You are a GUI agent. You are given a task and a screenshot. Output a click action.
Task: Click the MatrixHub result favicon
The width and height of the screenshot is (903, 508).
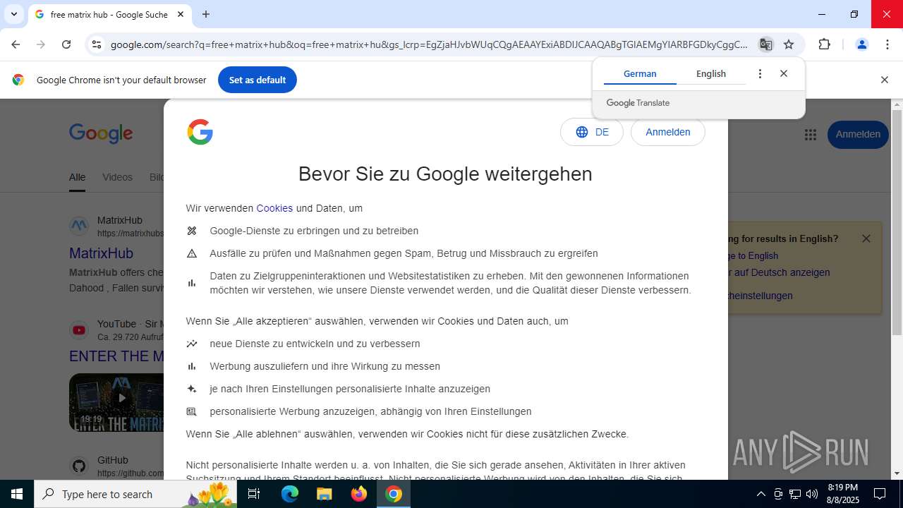(x=79, y=226)
